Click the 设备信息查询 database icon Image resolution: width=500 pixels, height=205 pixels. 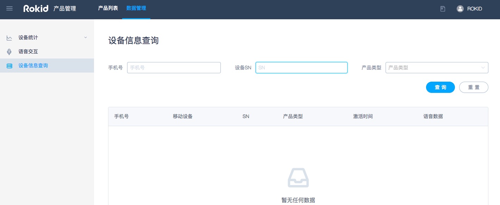pyautogui.click(x=9, y=66)
